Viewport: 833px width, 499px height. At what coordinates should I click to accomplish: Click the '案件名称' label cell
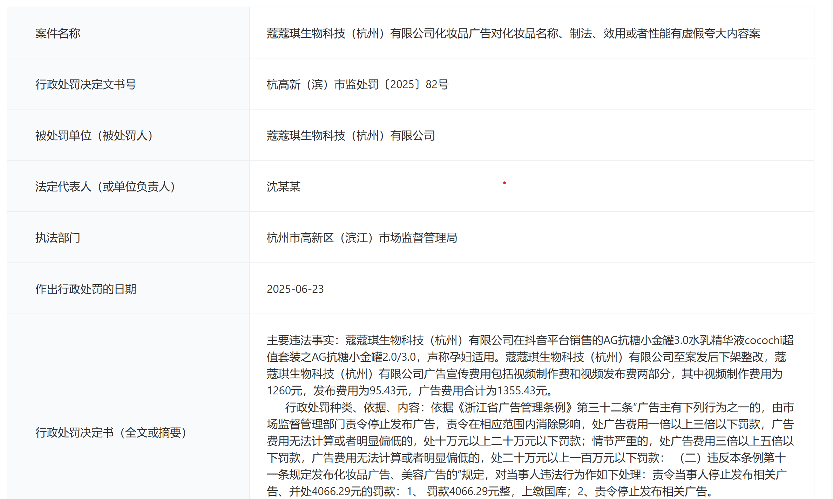point(58,33)
